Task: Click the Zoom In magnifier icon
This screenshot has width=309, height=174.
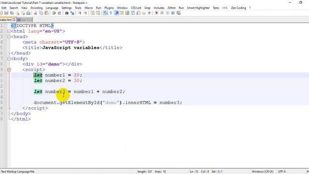Action: click(80, 13)
